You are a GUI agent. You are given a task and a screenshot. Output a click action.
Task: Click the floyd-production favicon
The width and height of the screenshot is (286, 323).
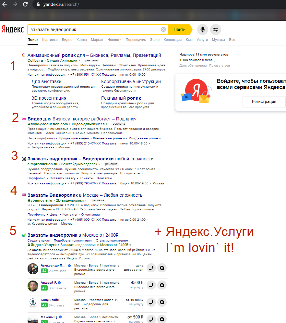point(24,119)
